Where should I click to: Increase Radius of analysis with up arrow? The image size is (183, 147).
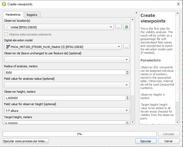pyautogui.click(x=127, y=71)
